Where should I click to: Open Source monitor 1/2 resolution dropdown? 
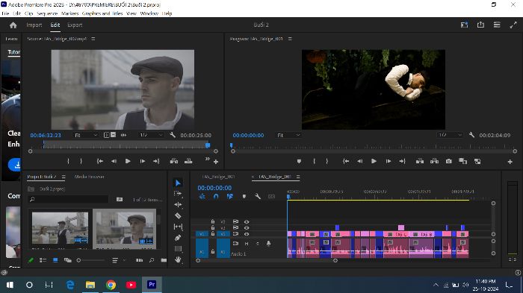click(151, 135)
